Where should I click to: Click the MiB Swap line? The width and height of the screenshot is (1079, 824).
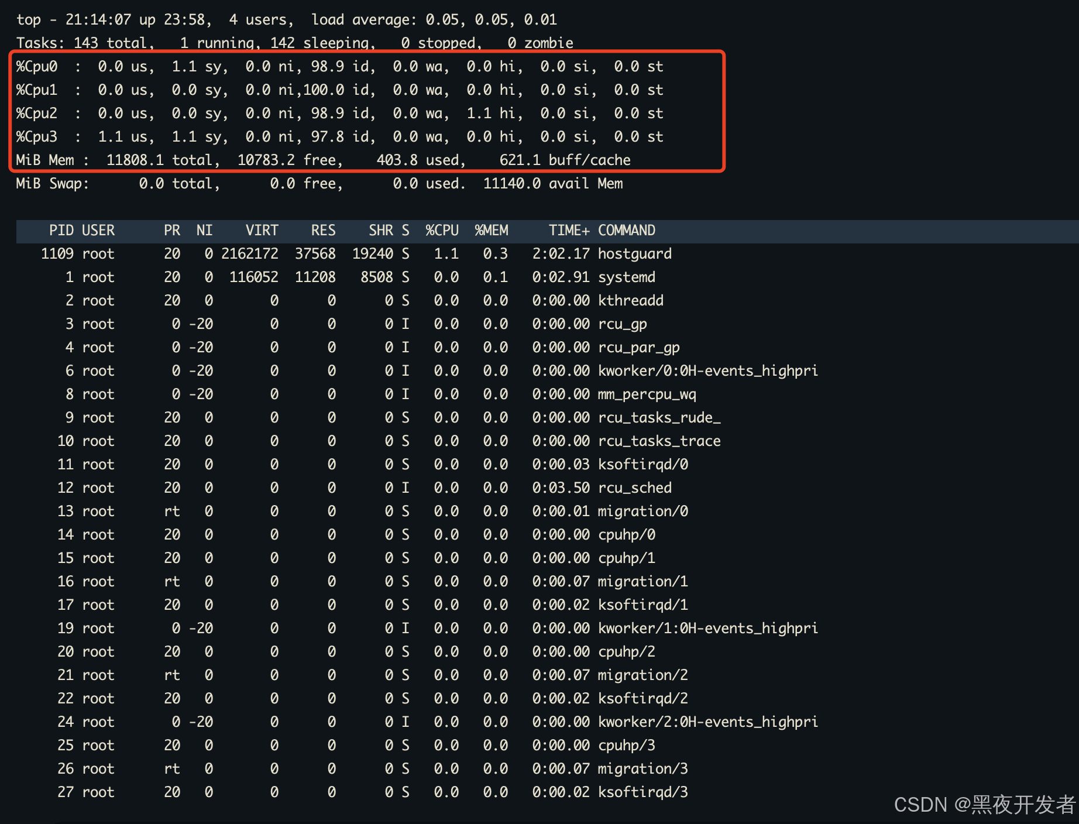click(x=319, y=184)
